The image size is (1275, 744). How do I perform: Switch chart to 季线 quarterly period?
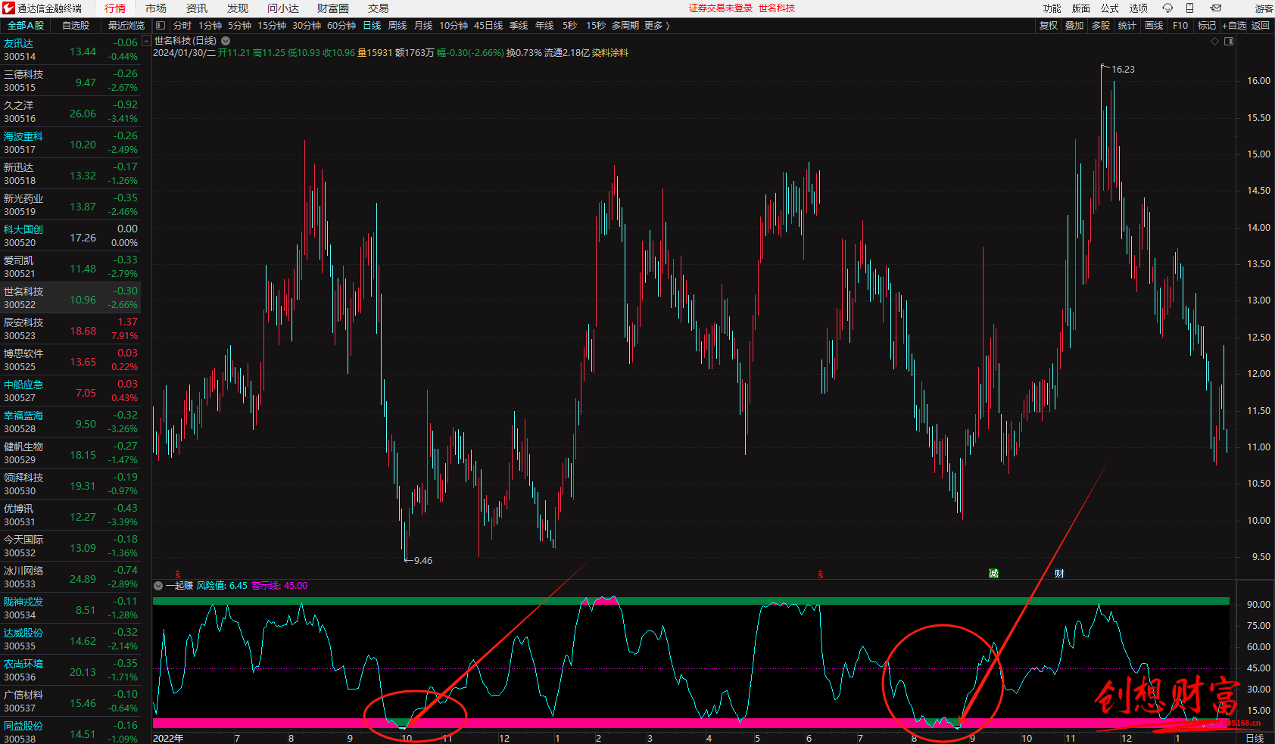coord(519,26)
